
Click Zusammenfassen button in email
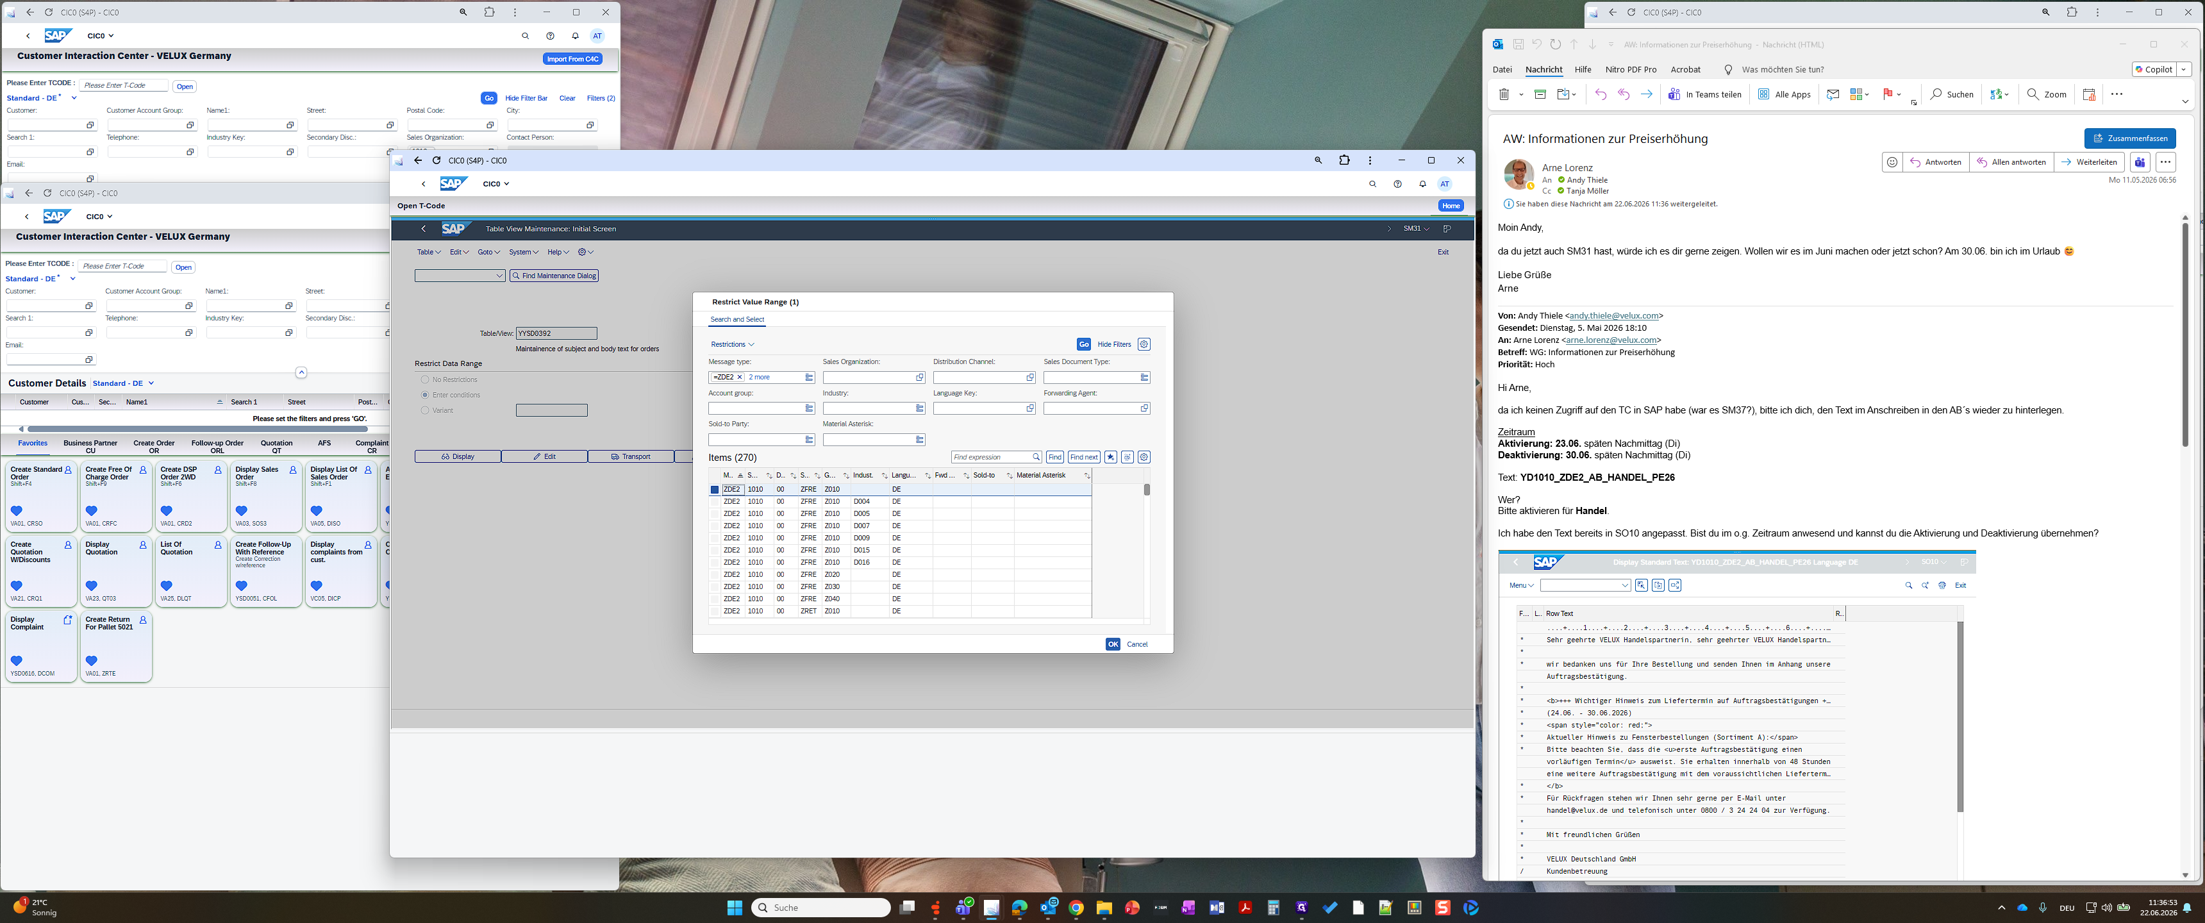tap(2129, 138)
